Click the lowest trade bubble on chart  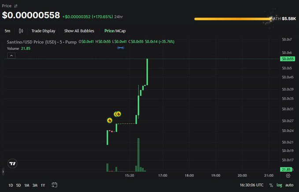[x=110, y=120]
